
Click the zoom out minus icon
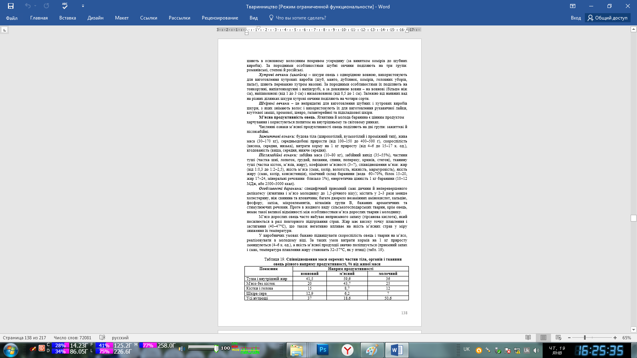(x=569, y=338)
